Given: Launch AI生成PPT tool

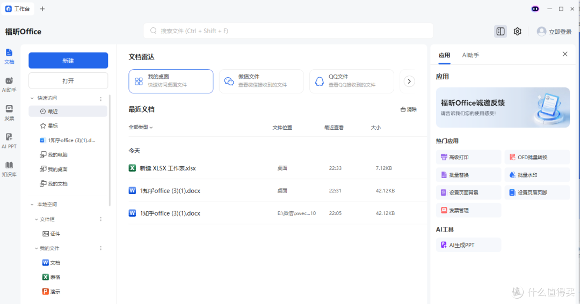Looking at the screenshot, I should click(x=468, y=245).
